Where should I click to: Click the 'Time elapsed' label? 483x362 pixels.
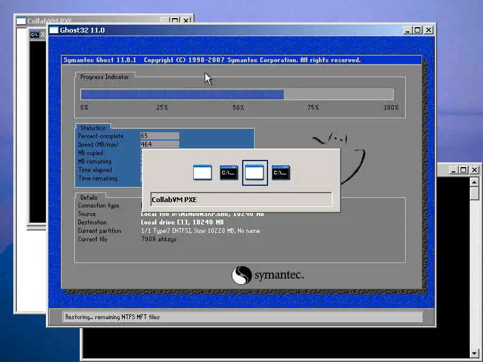(95, 170)
